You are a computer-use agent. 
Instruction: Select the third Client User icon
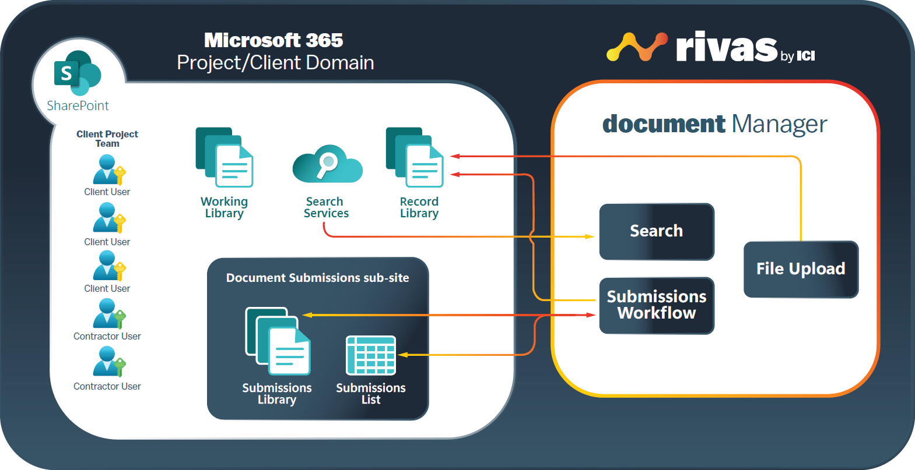coord(109,266)
